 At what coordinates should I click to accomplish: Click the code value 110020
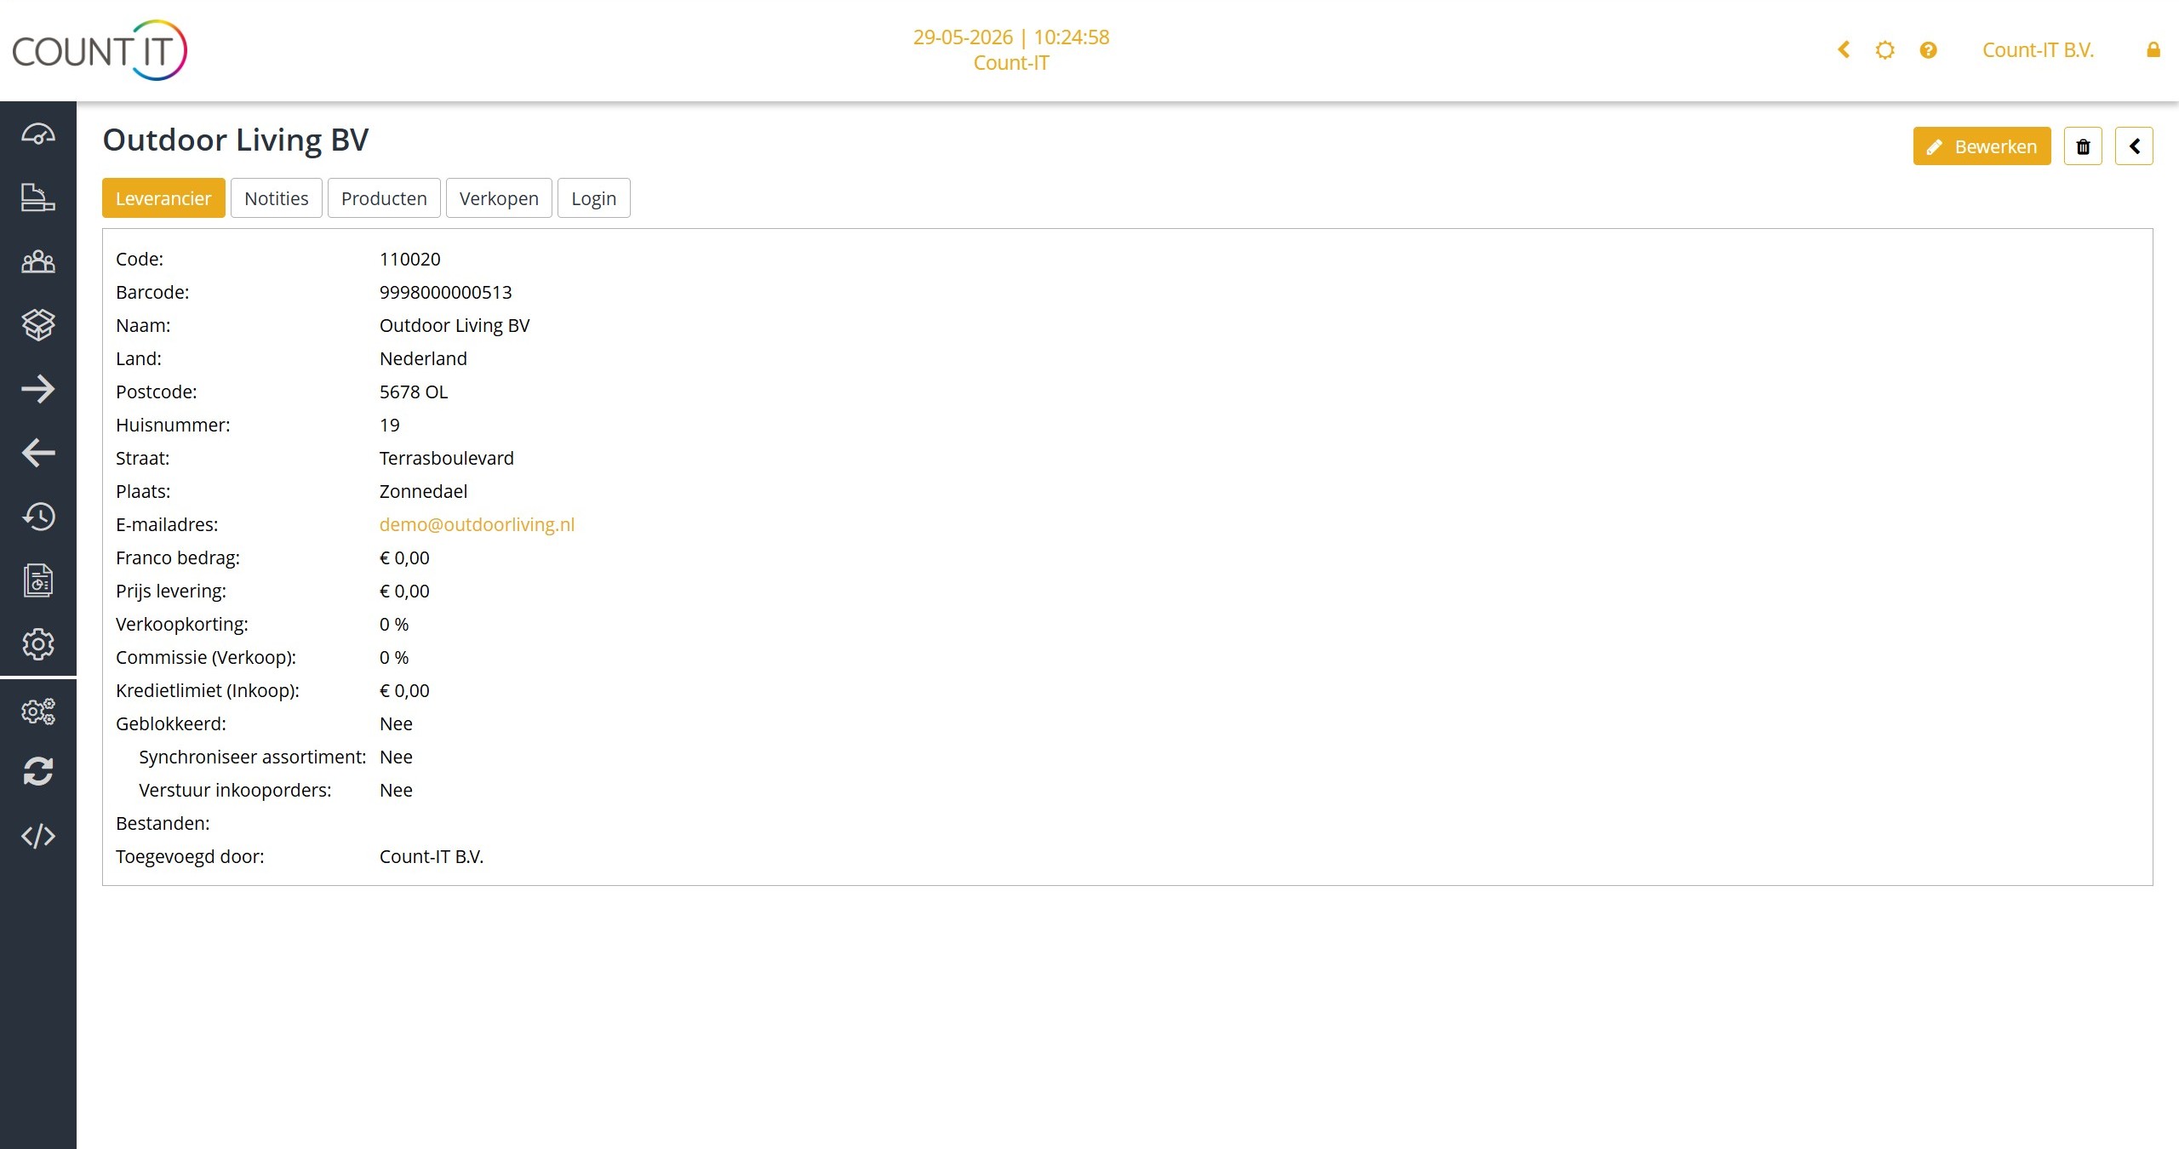[410, 260]
